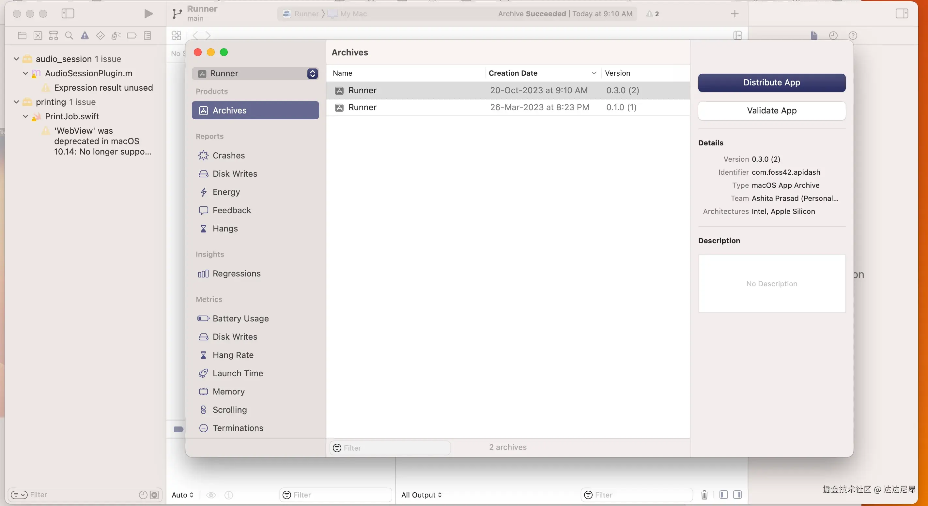Click the Distribute App button
Screen dimensions: 928x506
click(x=772, y=82)
